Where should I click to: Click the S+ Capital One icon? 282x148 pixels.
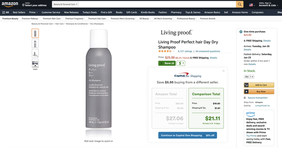pos(181,63)
